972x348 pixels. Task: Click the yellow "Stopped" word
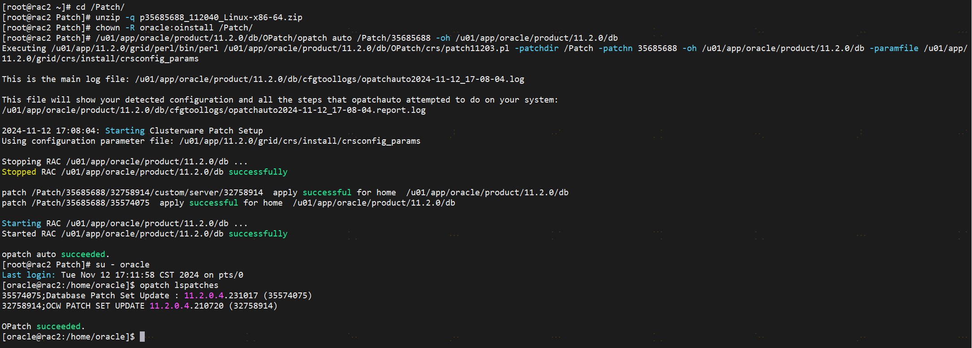pos(19,172)
